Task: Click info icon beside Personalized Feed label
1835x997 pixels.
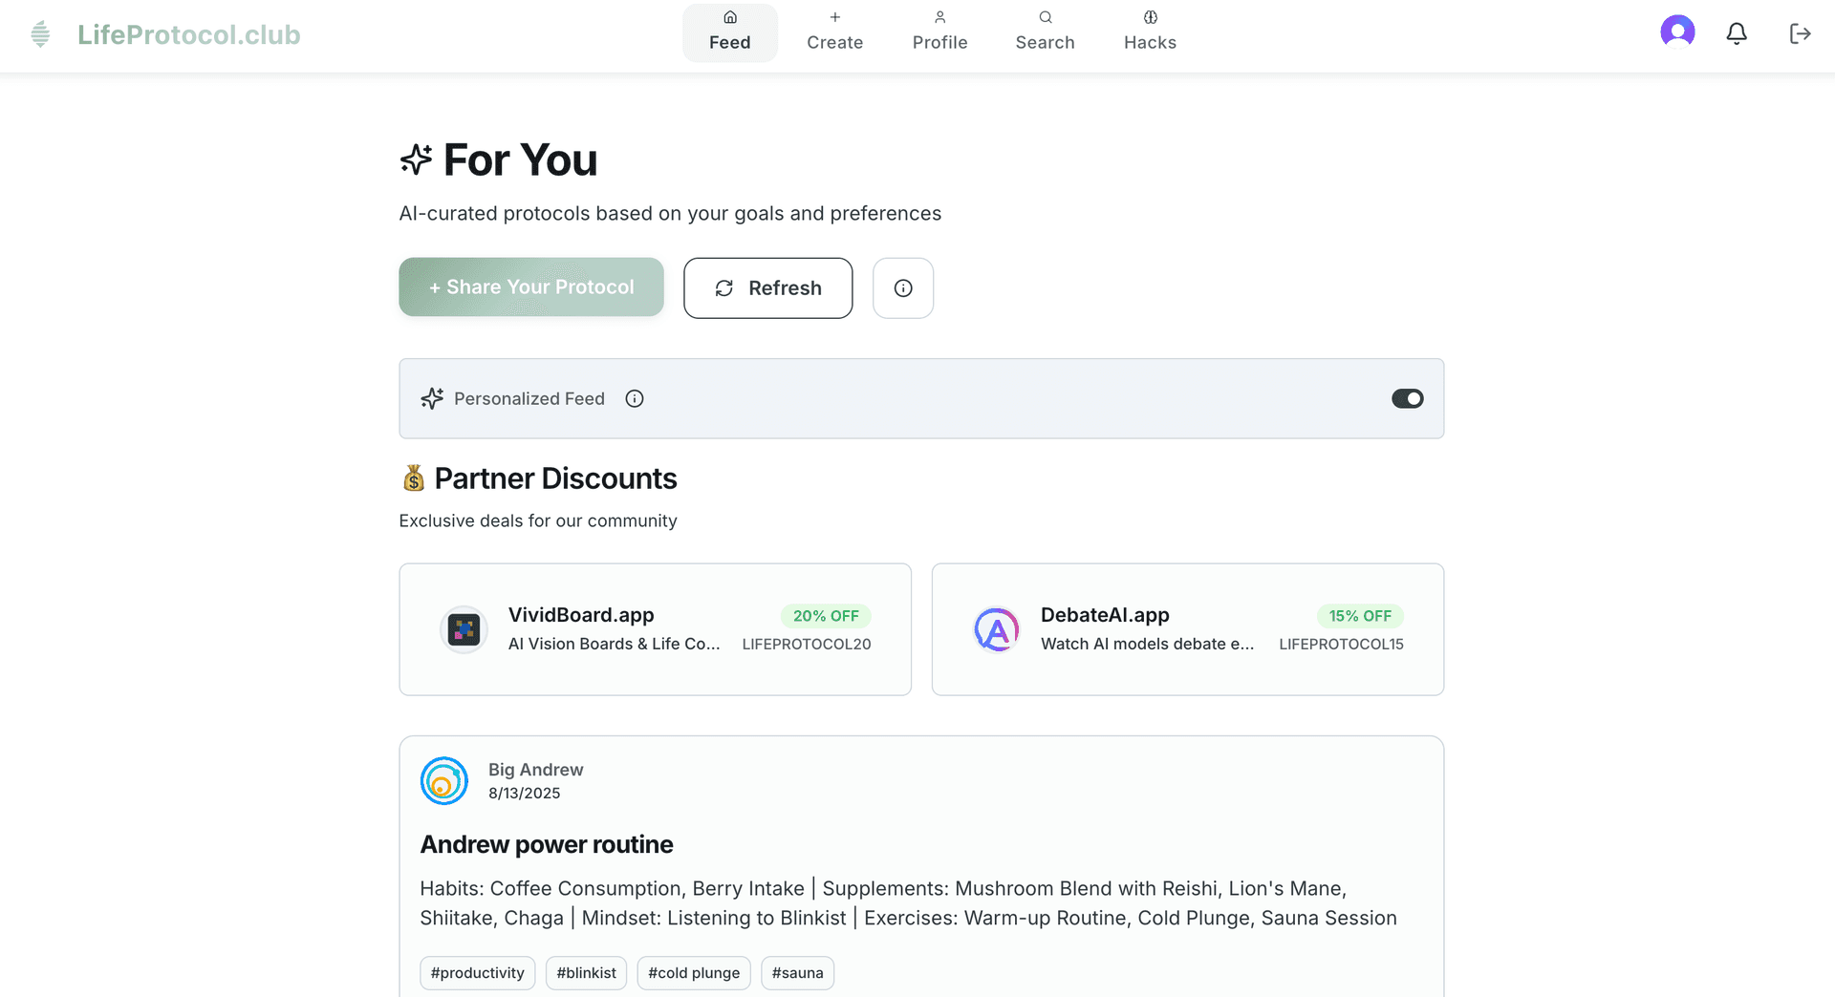Action: (635, 399)
